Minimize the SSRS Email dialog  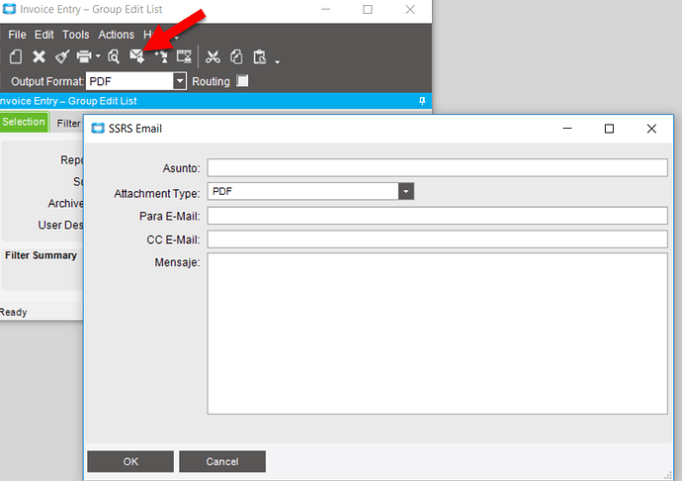(567, 129)
